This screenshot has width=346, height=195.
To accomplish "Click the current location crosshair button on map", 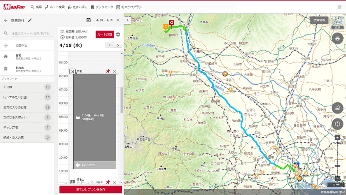I will pos(337,124).
